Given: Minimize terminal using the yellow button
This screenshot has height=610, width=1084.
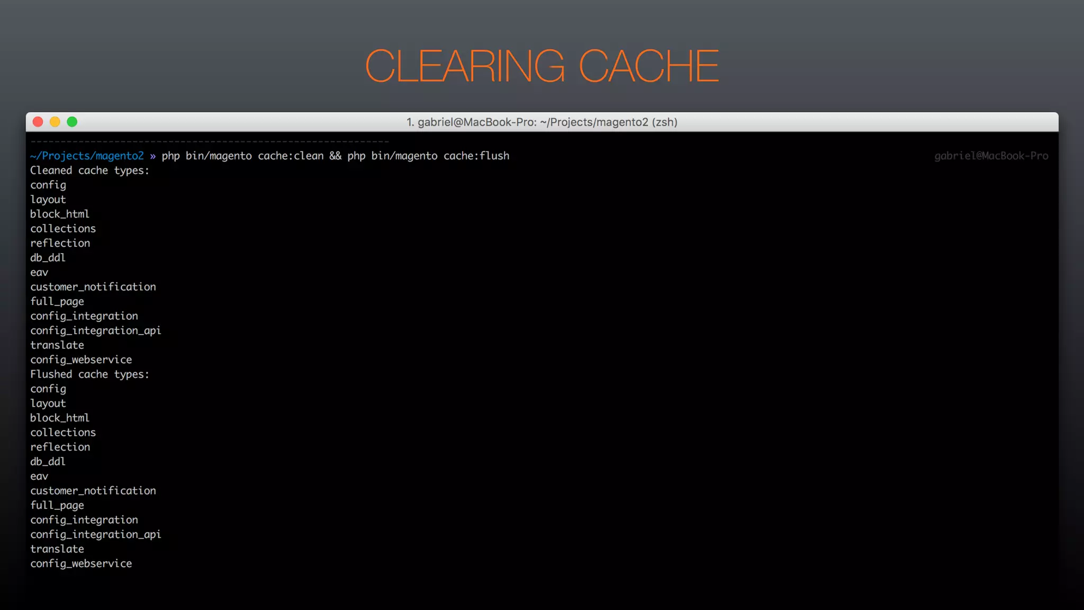Looking at the screenshot, I should pyautogui.click(x=55, y=122).
